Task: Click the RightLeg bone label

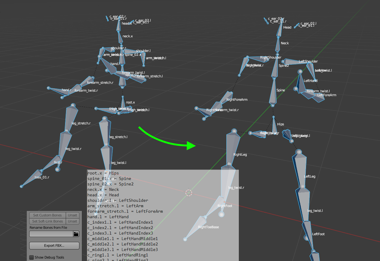Action: coord(240,154)
